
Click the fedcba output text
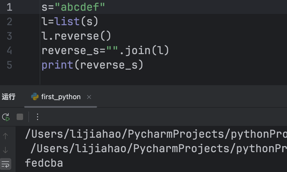click(44, 163)
